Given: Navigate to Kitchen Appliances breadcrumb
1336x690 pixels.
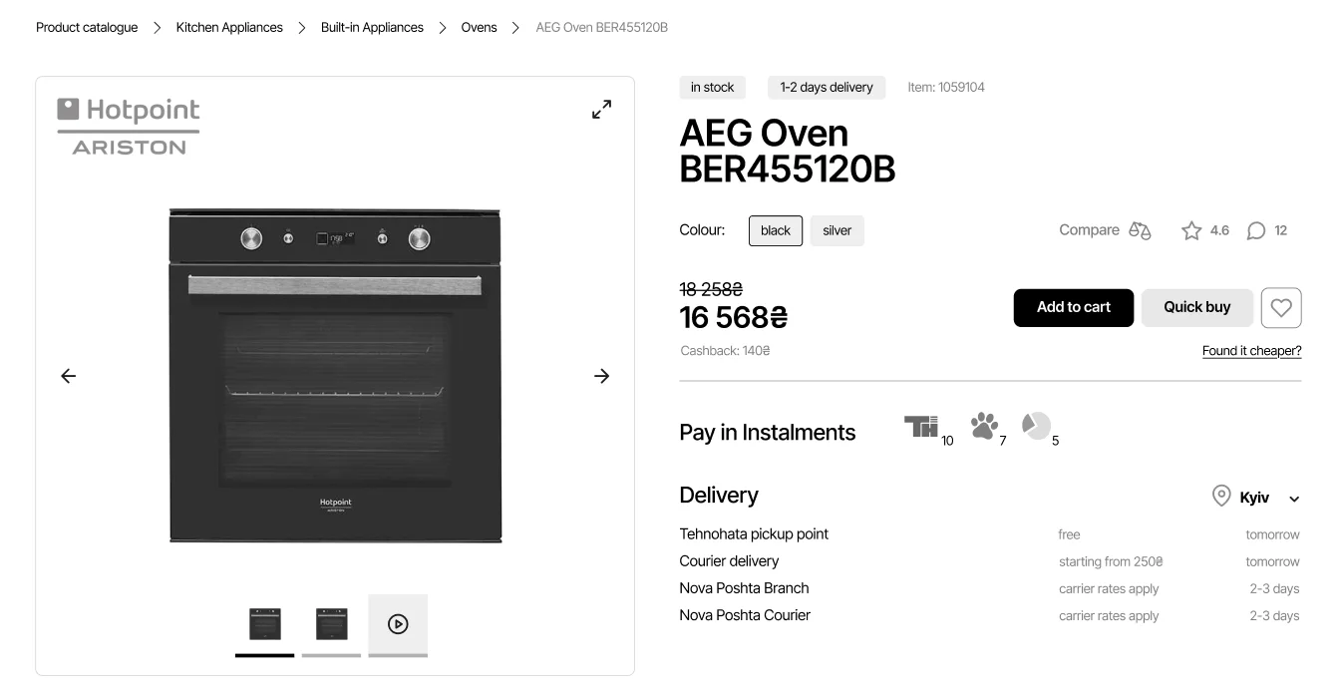Looking at the screenshot, I should [x=228, y=27].
